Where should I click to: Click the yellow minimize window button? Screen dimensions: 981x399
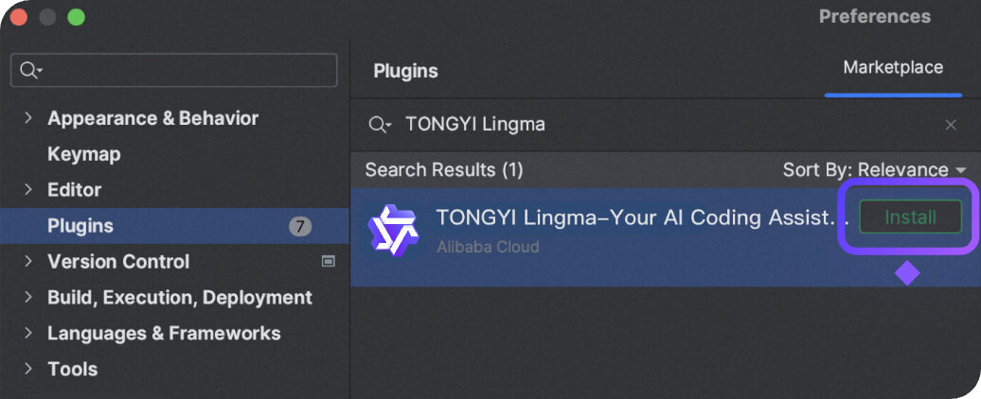[x=47, y=18]
